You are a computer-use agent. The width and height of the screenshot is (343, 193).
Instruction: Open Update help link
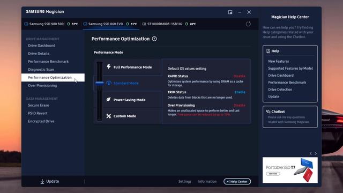click(x=274, y=96)
